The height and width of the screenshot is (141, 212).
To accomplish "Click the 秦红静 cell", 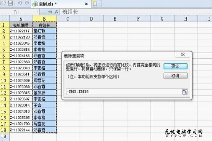I will tap(44, 31).
